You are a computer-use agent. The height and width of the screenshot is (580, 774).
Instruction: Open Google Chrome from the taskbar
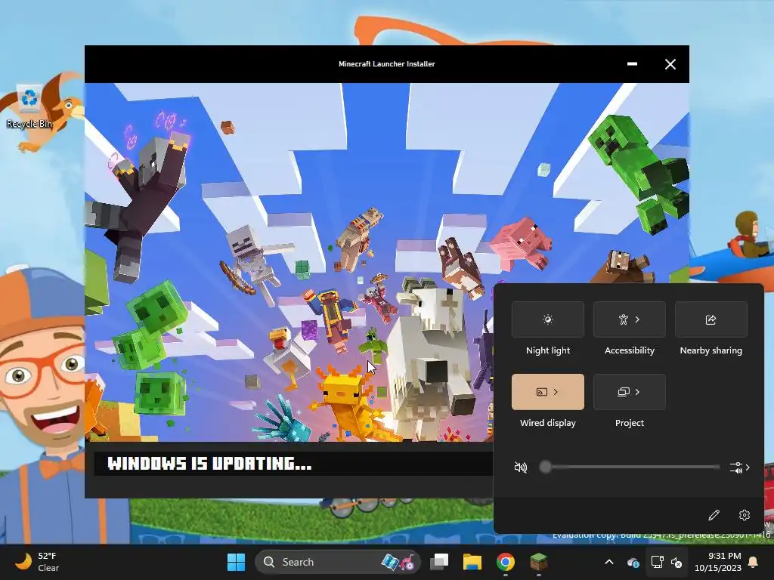pos(505,562)
